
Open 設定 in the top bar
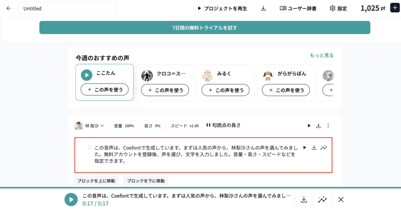(338, 8)
